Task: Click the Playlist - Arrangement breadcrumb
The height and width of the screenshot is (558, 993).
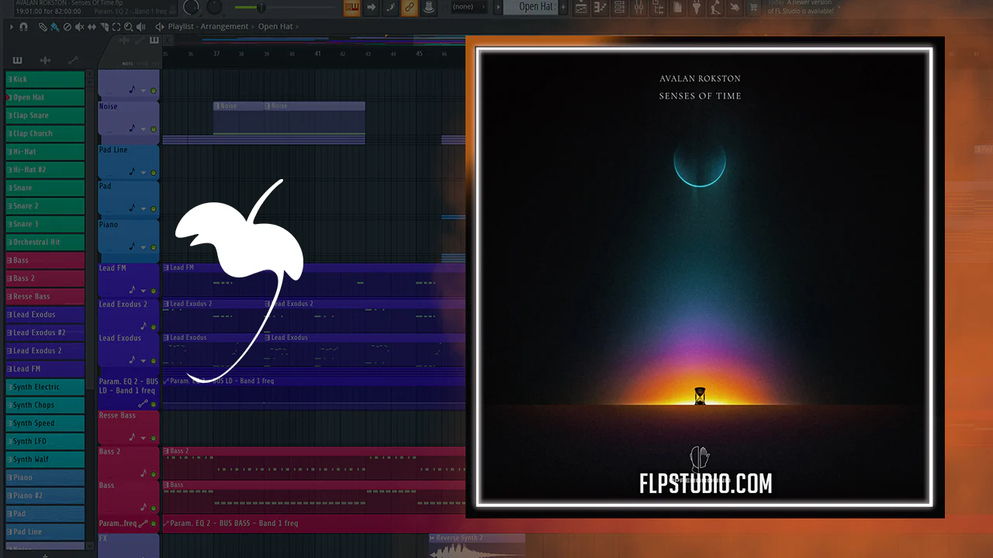Action: point(208,26)
